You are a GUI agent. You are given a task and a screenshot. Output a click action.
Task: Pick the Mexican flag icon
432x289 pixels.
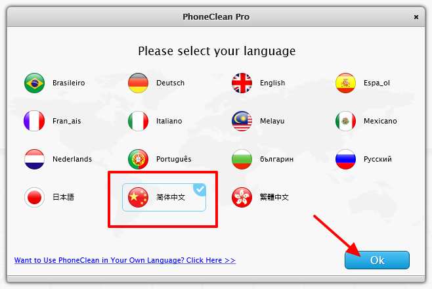(345, 121)
